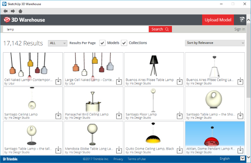Open the menu icon beside Upload Model

point(242,20)
